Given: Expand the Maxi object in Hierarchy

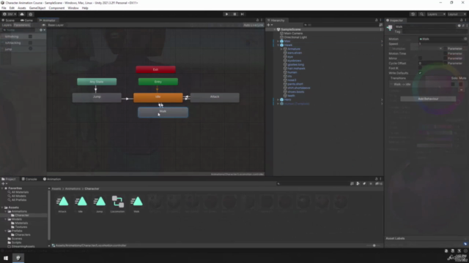Looking at the screenshot, I should (x=278, y=41).
